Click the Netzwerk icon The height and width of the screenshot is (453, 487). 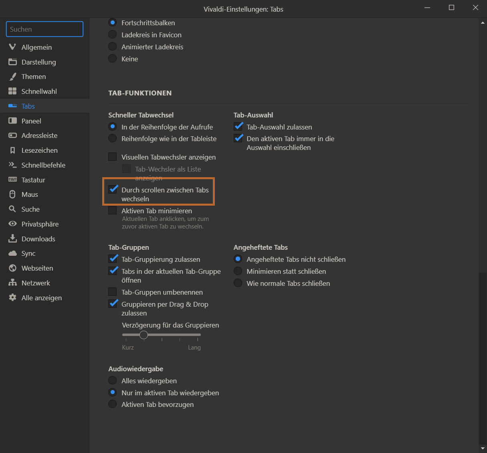12,283
